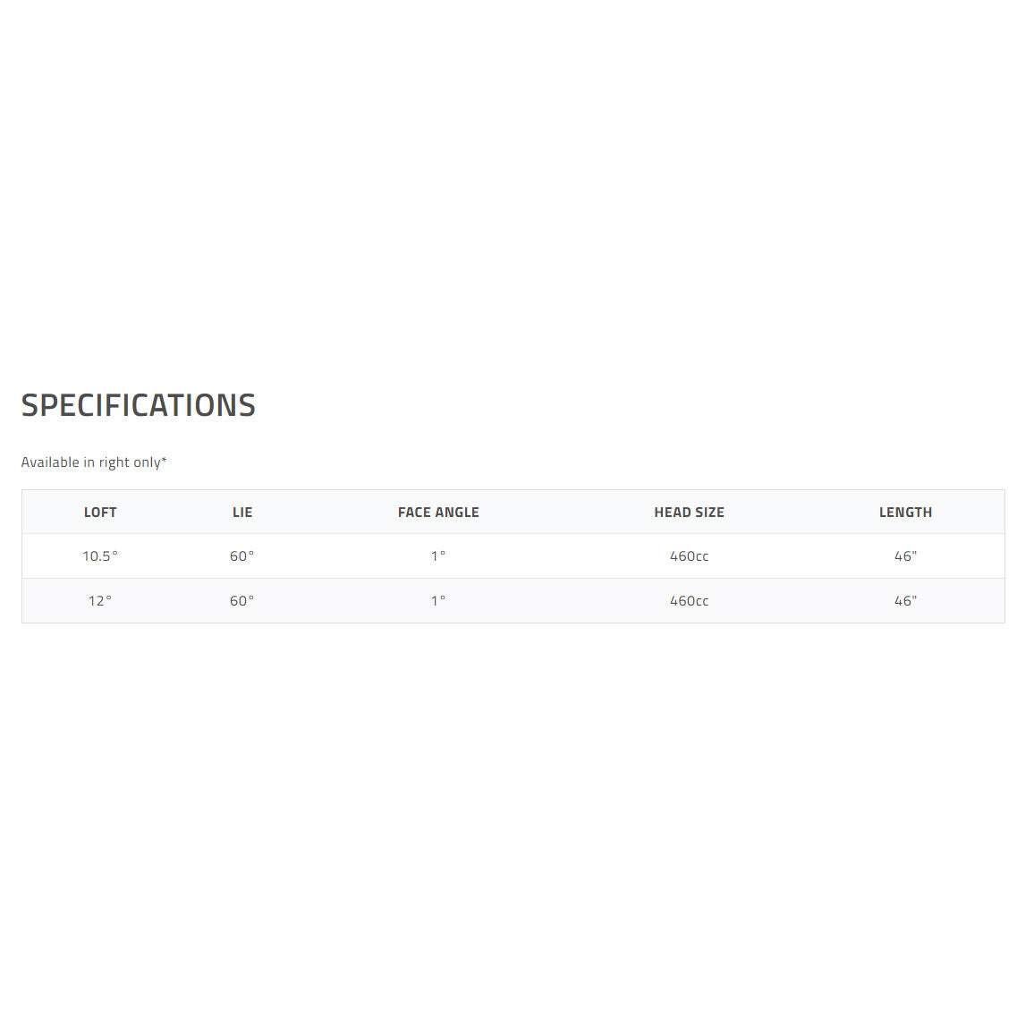The image size is (1017, 1017).
Task: Click the 46" length in the 12° row
Action: pyautogui.click(x=905, y=601)
